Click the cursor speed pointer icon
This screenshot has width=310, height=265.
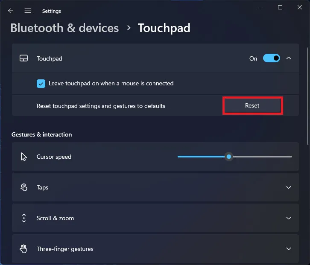24,157
